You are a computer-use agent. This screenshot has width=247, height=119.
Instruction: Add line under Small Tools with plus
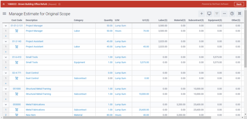6,68
